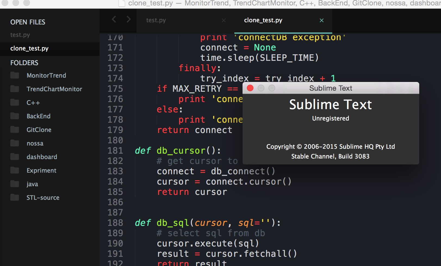Image resolution: width=441 pixels, height=266 pixels.
Task: Switch to the test.py tab
Action: pos(156,20)
